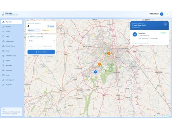This screenshot has width=172, height=129.
Task: Click the Payroll icon in sidebar
Action: coord(3,61)
